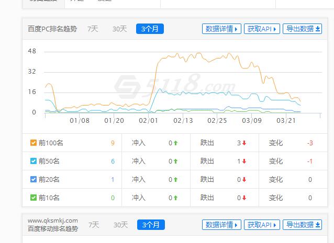Switch mobile ranking trend to 7天
This screenshot has height=243, width=334.
pos(94,225)
